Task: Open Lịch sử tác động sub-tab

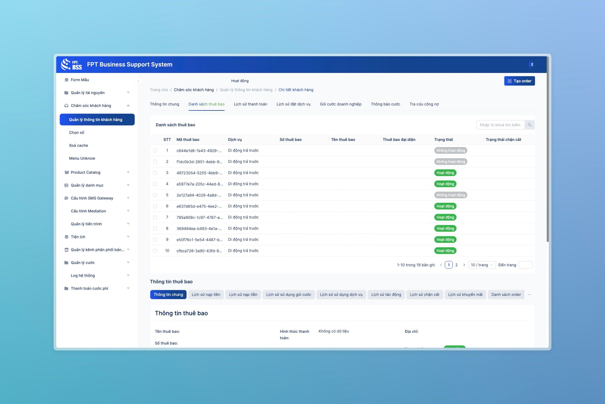Action: click(x=386, y=295)
